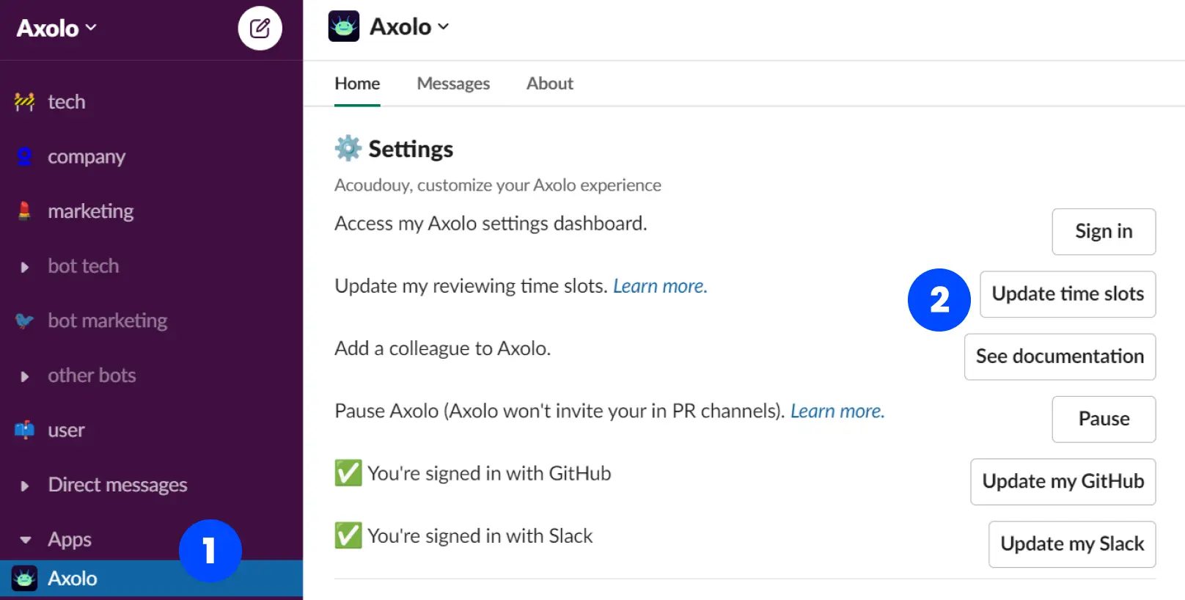Expand the other bots section
Viewport: 1185px width, 600px height.
coord(25,376)
